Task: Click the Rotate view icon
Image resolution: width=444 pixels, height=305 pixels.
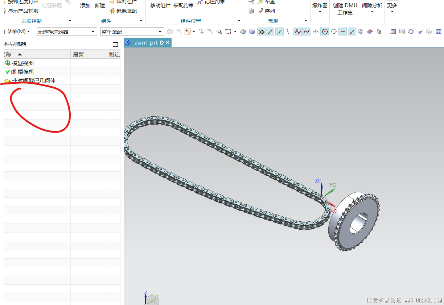Action: (411, 32)
